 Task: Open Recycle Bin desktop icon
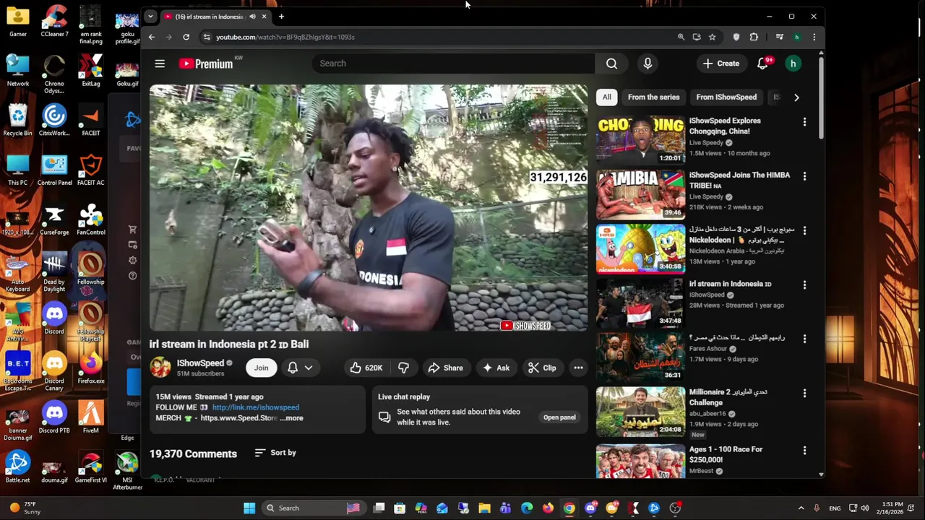click(x=18, y=120)
